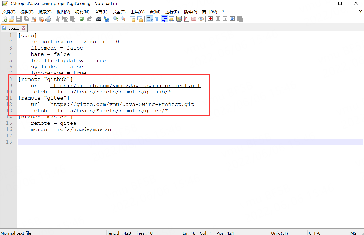The height and width of the screenshot is (235, 364).
Task: Zoom in using magnifier plus icon
Action: pyautogui.click(x=116, y=19)
